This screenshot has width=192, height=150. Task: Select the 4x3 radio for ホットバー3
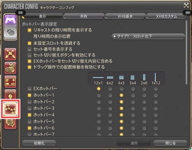tap(122, 108)
